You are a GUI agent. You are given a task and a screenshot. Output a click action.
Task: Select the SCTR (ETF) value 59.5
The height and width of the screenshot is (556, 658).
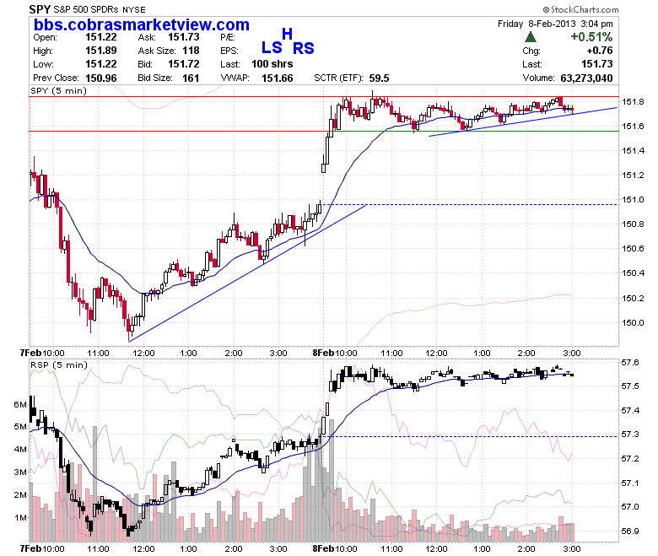pos(380,78)
